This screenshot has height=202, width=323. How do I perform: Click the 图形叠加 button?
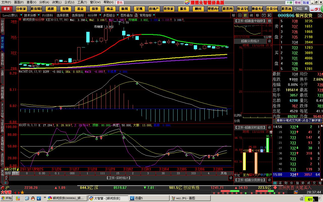[x=126, y=15]
